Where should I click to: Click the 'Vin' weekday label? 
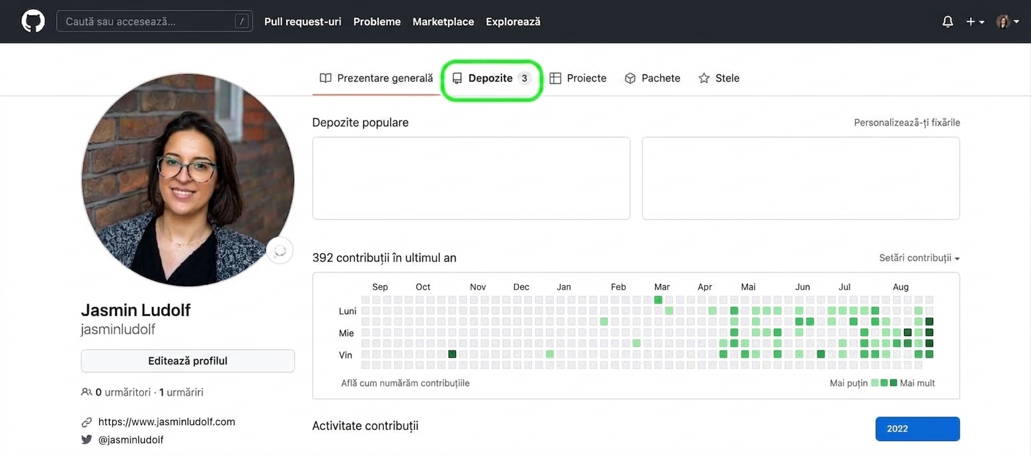(x=346, y=355)
